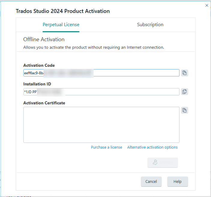Screen dimensions: 211x197
Task: Open the Purchase a license link
Action: coord(107,147)
